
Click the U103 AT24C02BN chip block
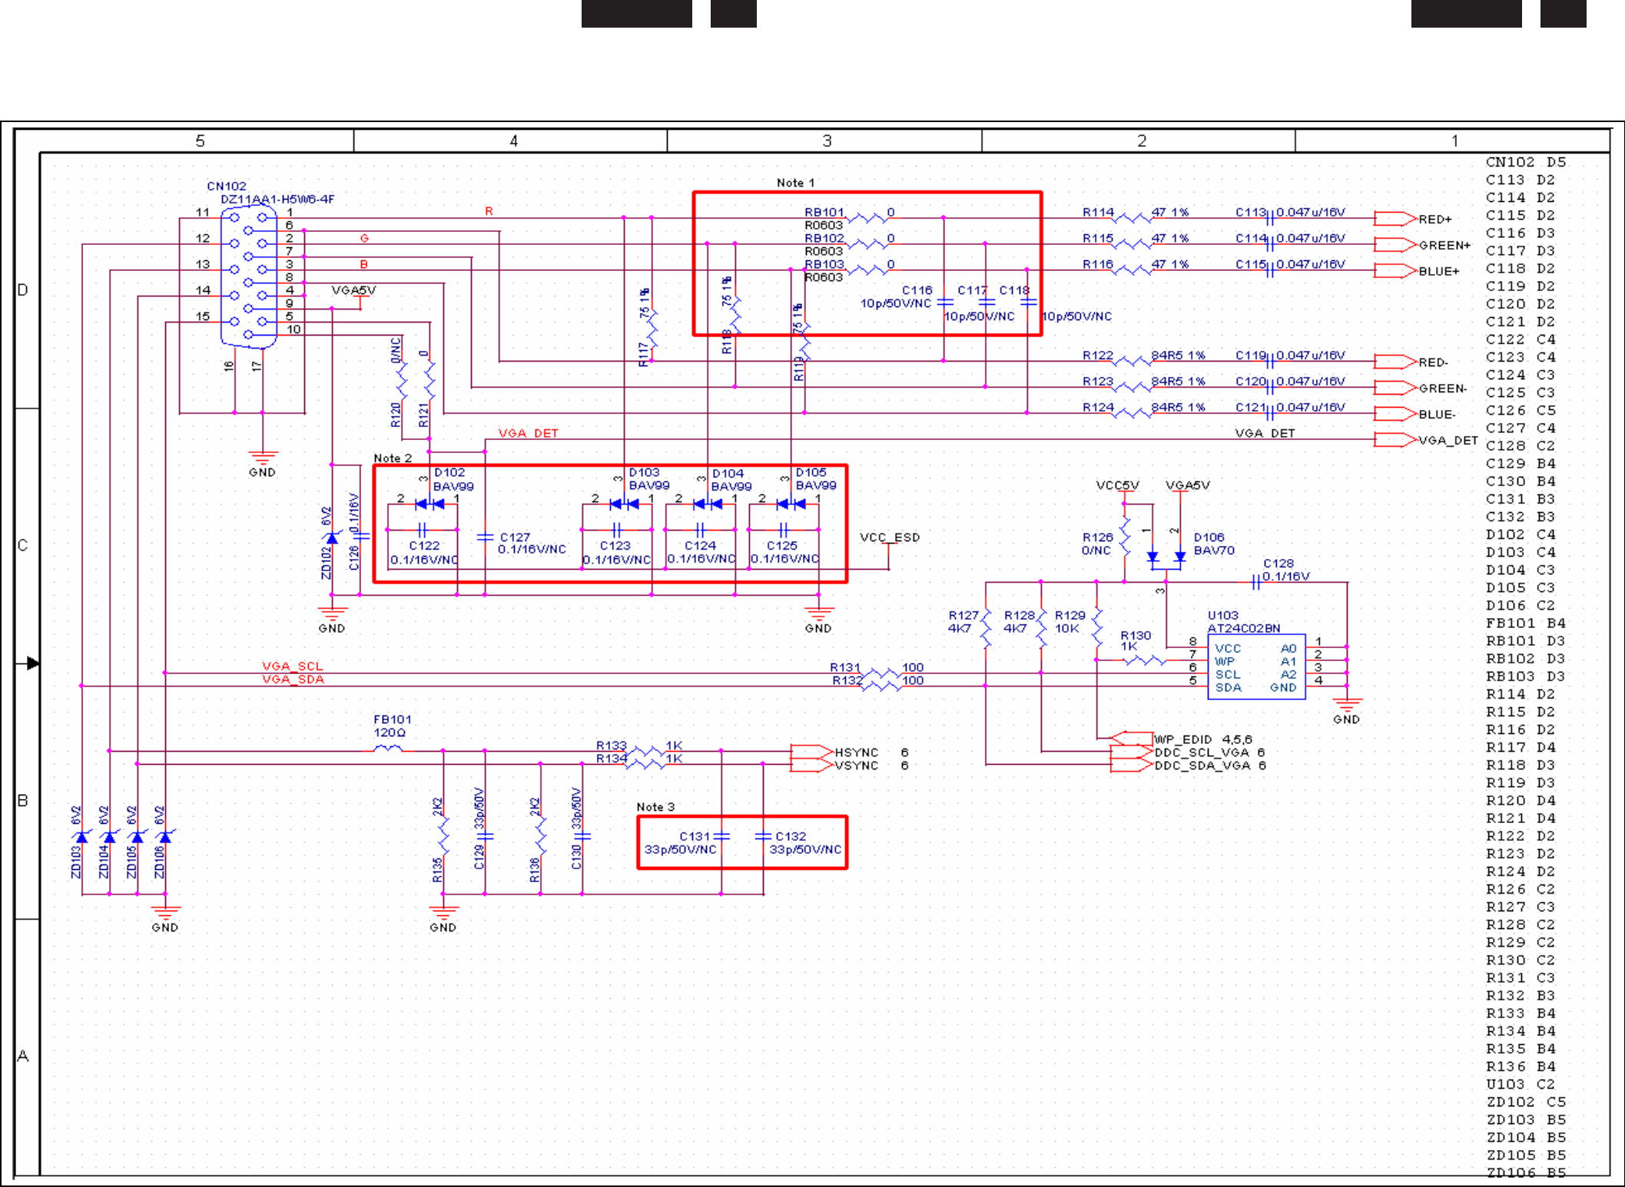(x=1255, y=668)
